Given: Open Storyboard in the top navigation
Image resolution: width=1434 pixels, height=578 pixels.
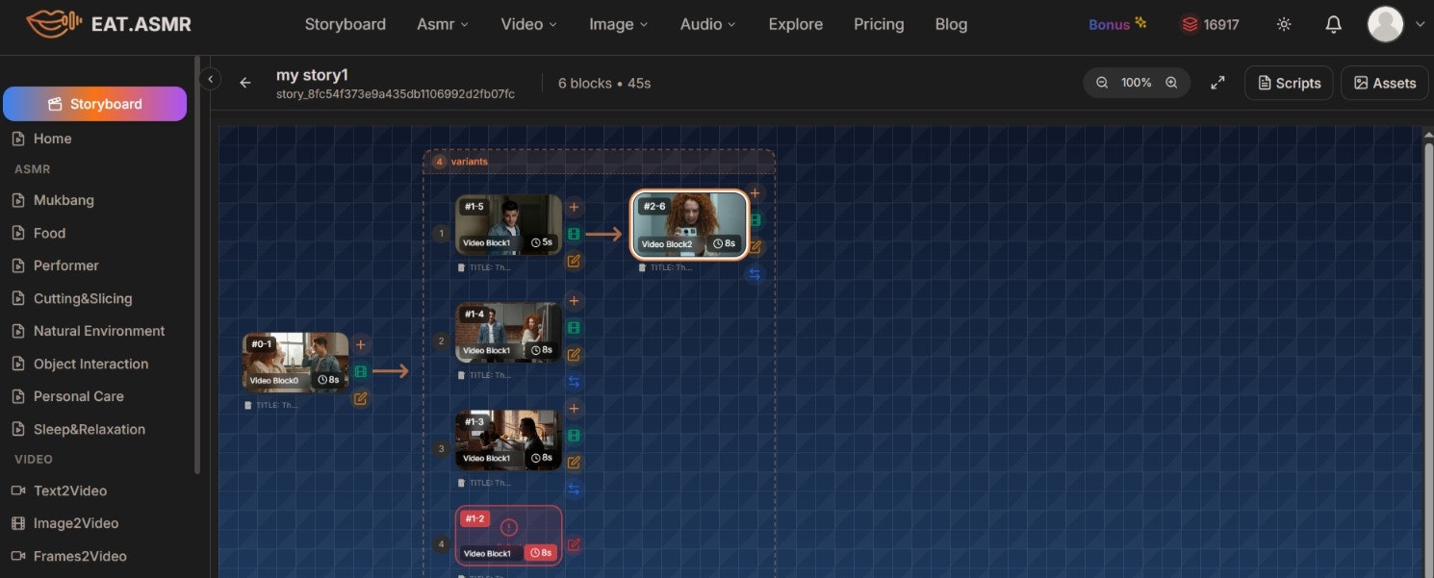Looking at the screenshot, I should tap(346, 24).
